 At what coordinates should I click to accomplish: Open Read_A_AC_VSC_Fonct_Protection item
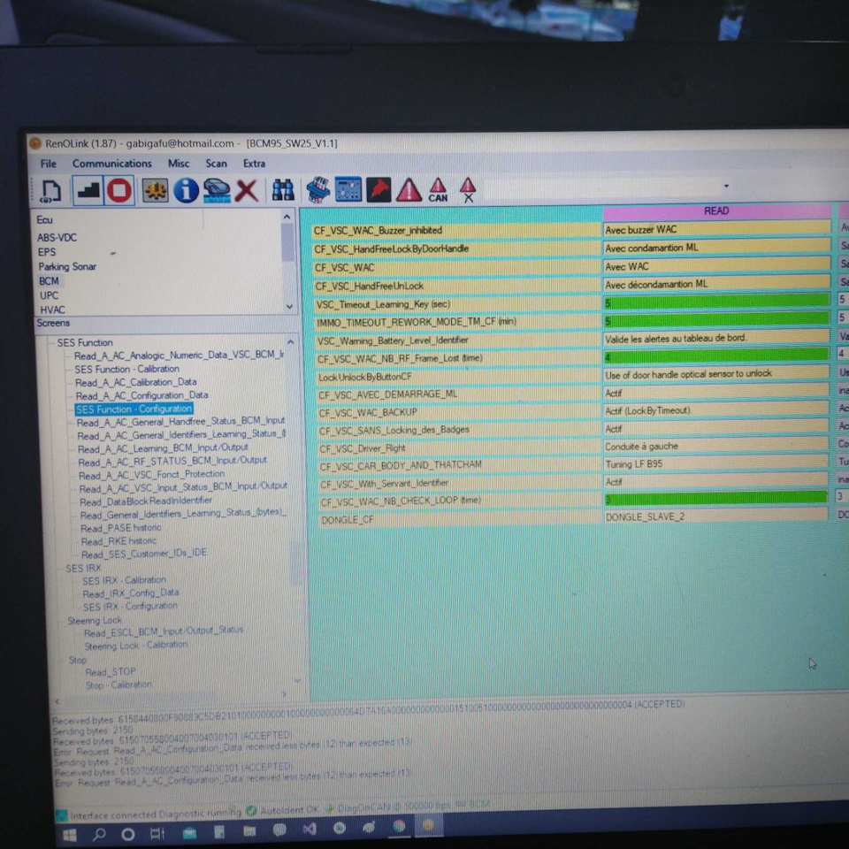pos(151,475)
